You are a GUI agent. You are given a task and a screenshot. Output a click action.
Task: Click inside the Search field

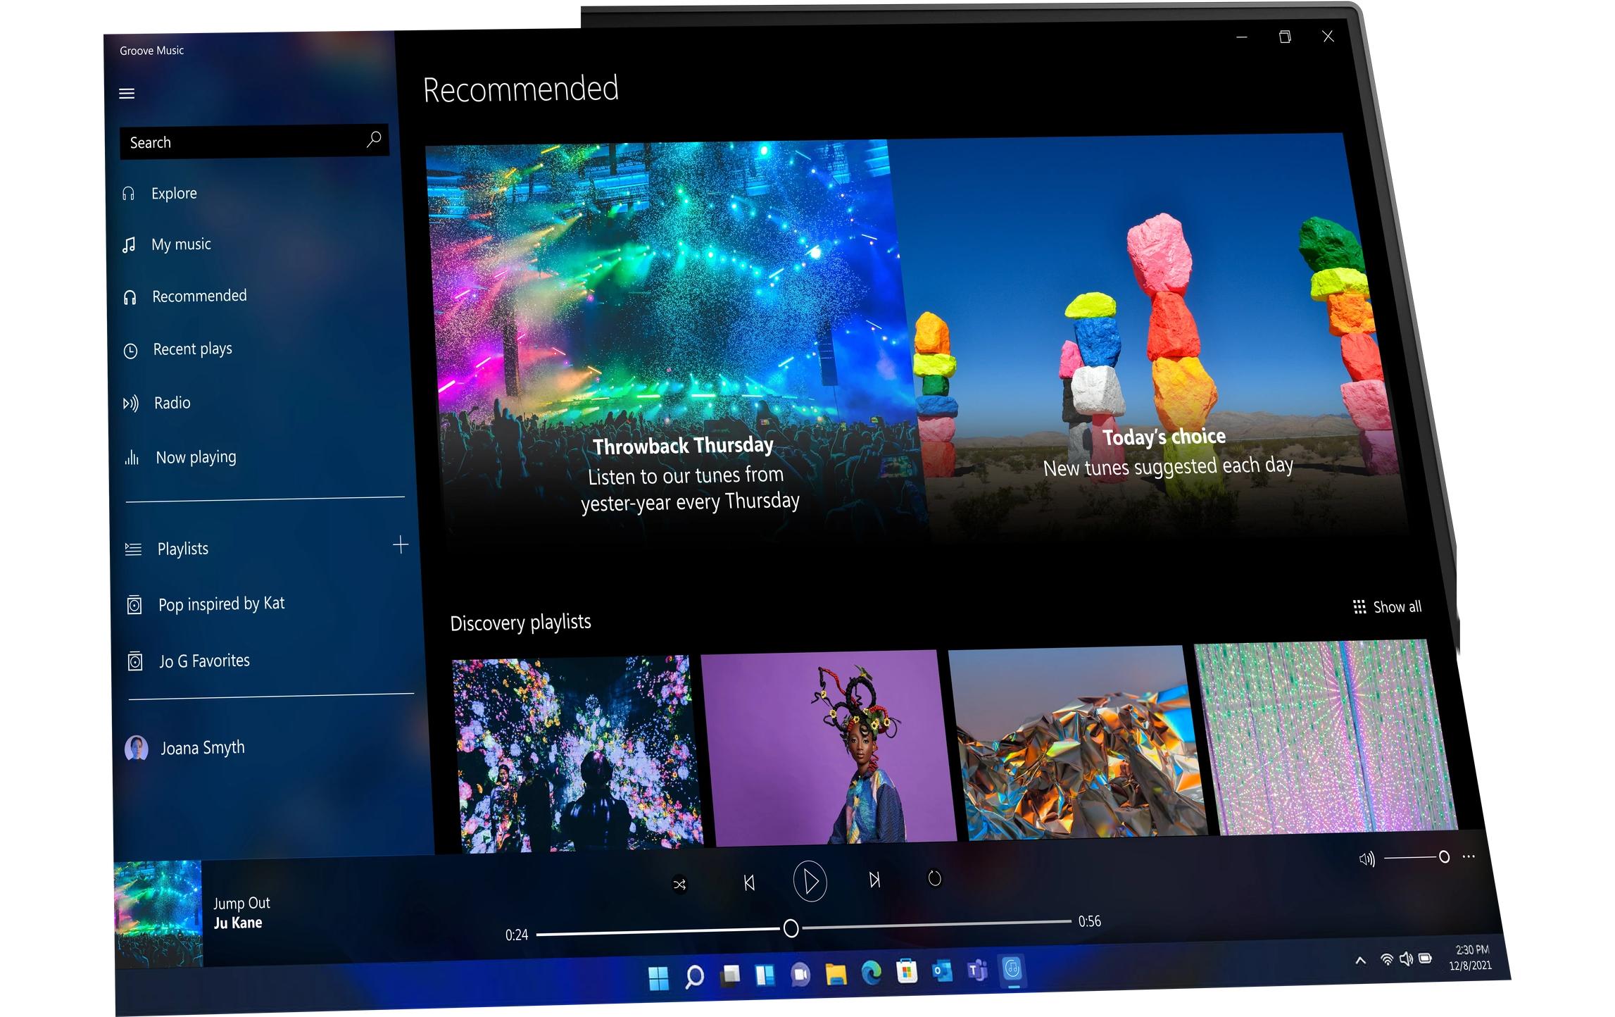(x=239, y=142)
